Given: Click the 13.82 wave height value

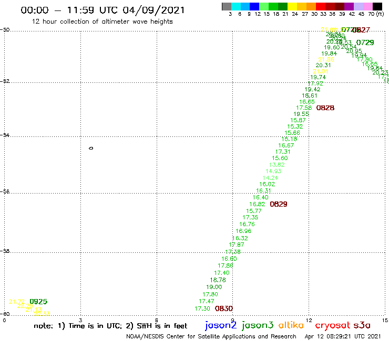Looking at the screenshot, I should 277,165.
